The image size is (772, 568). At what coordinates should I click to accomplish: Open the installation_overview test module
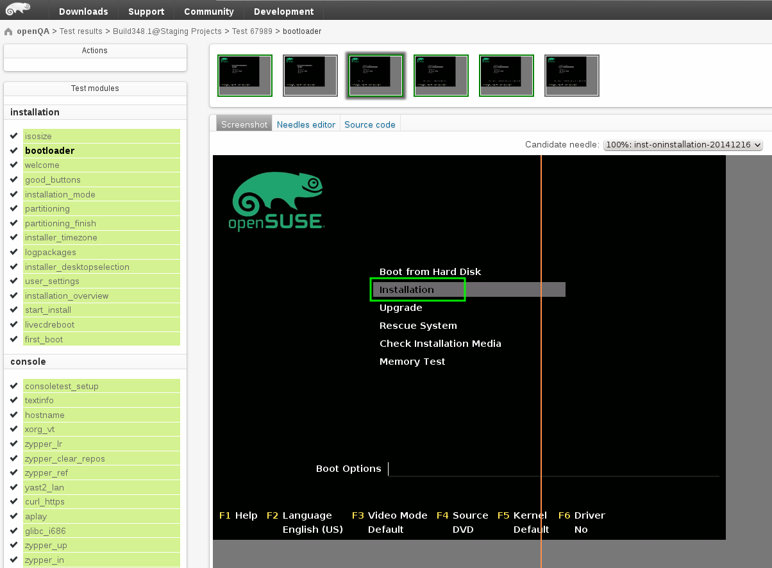coord(101,296)
